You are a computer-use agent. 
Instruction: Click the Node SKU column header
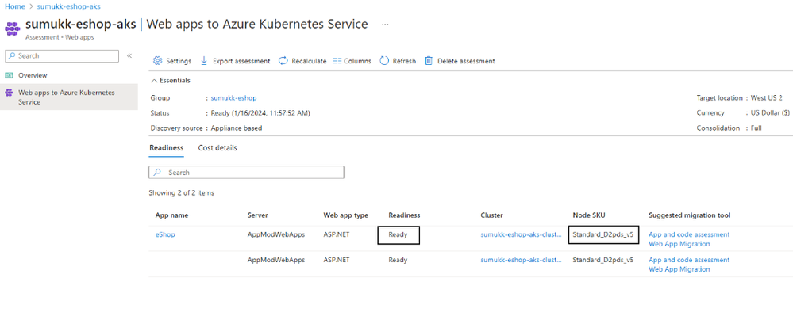589,215
